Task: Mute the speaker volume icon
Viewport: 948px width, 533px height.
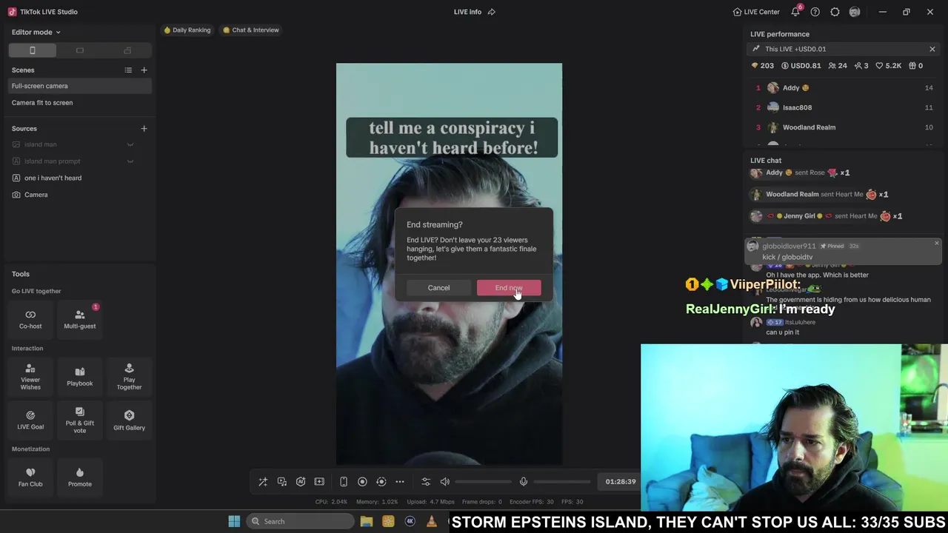Action: (x=445, y=482)
